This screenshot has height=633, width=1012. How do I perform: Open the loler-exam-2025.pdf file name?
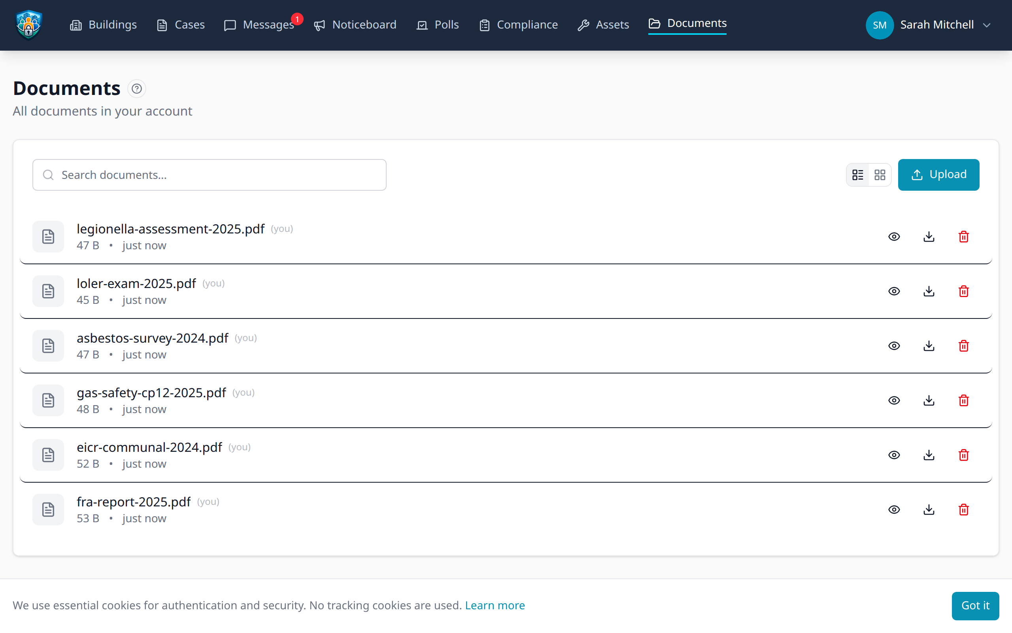[136, 283]
